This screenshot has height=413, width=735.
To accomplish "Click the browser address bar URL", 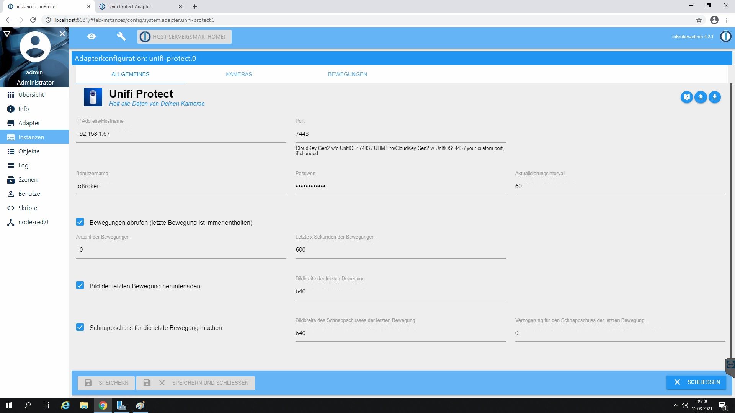I will click(134, 20).
